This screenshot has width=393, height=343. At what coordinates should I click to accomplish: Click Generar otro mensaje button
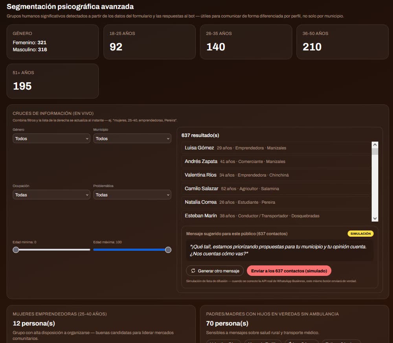(215, 271)
